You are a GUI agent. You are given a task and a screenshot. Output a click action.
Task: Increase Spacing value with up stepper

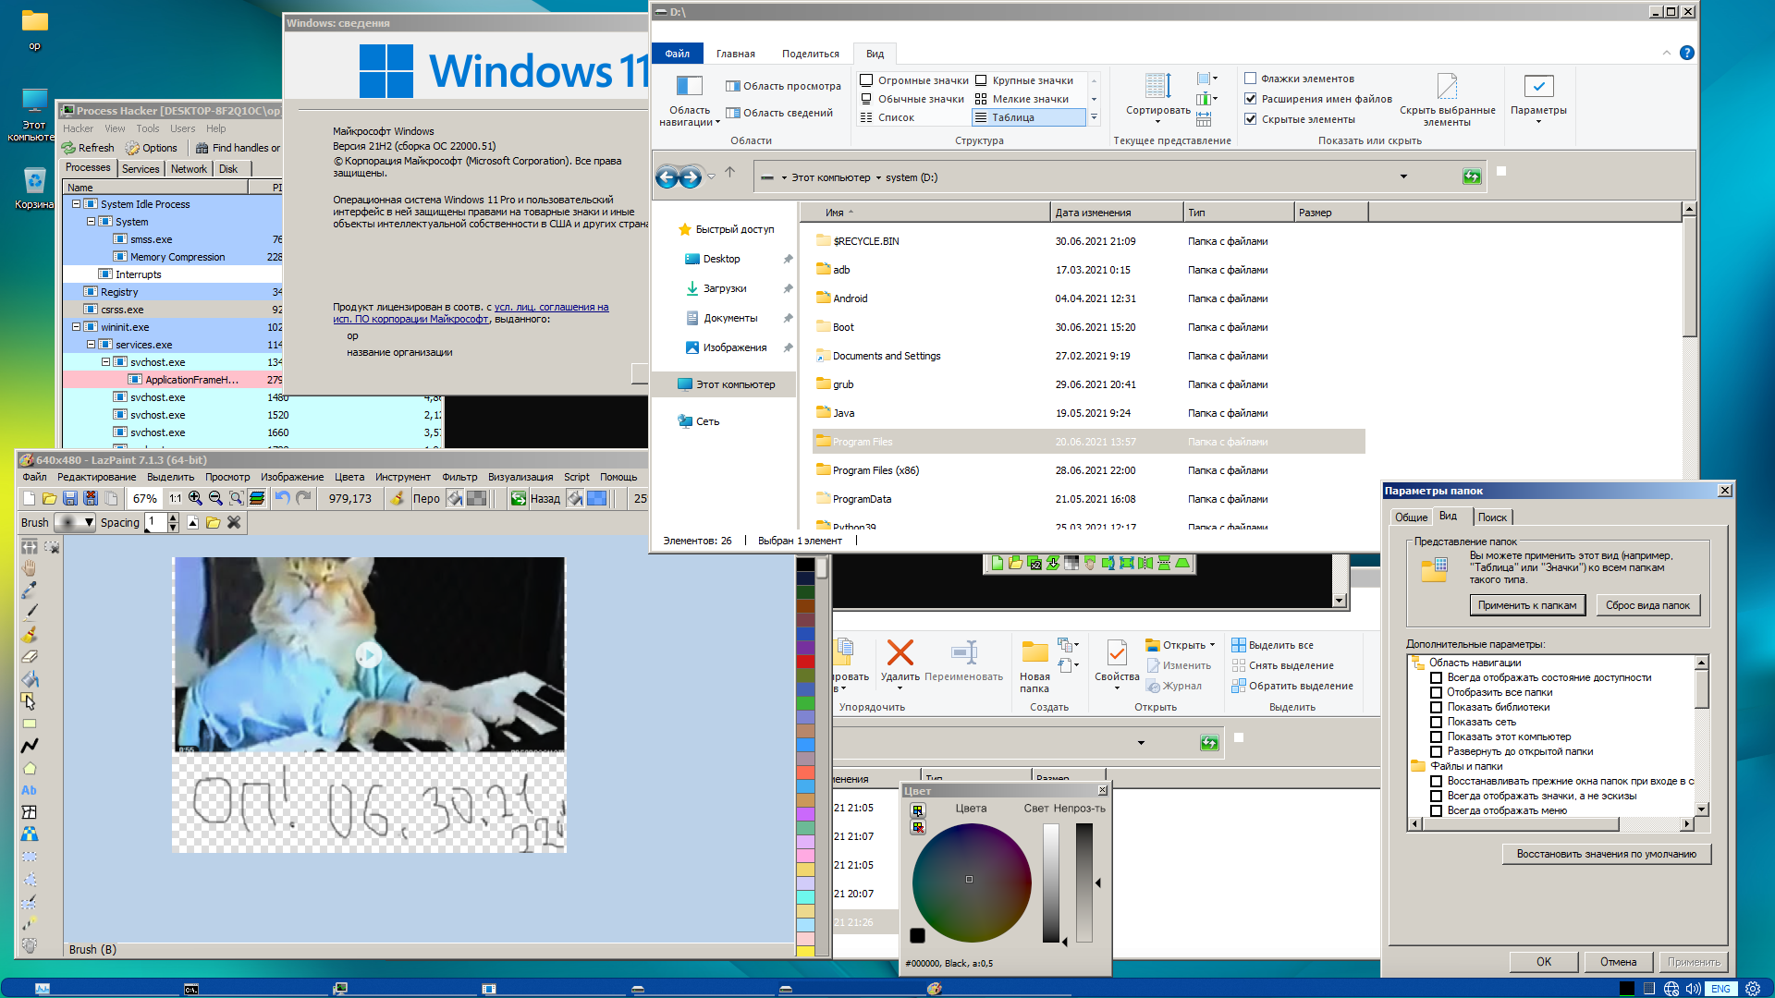[173, 517]
